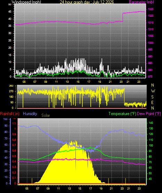Select the Barometer (mb) axis title
Viewport: 162px width, 193px height.
click(141, 2)
